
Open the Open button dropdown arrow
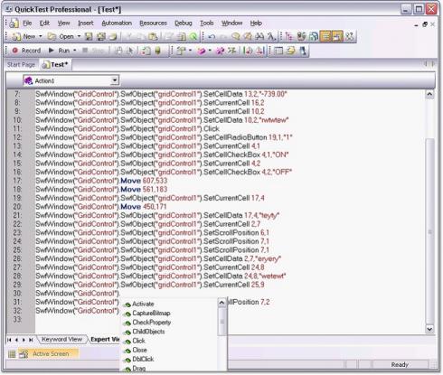(x=79, y=36)
